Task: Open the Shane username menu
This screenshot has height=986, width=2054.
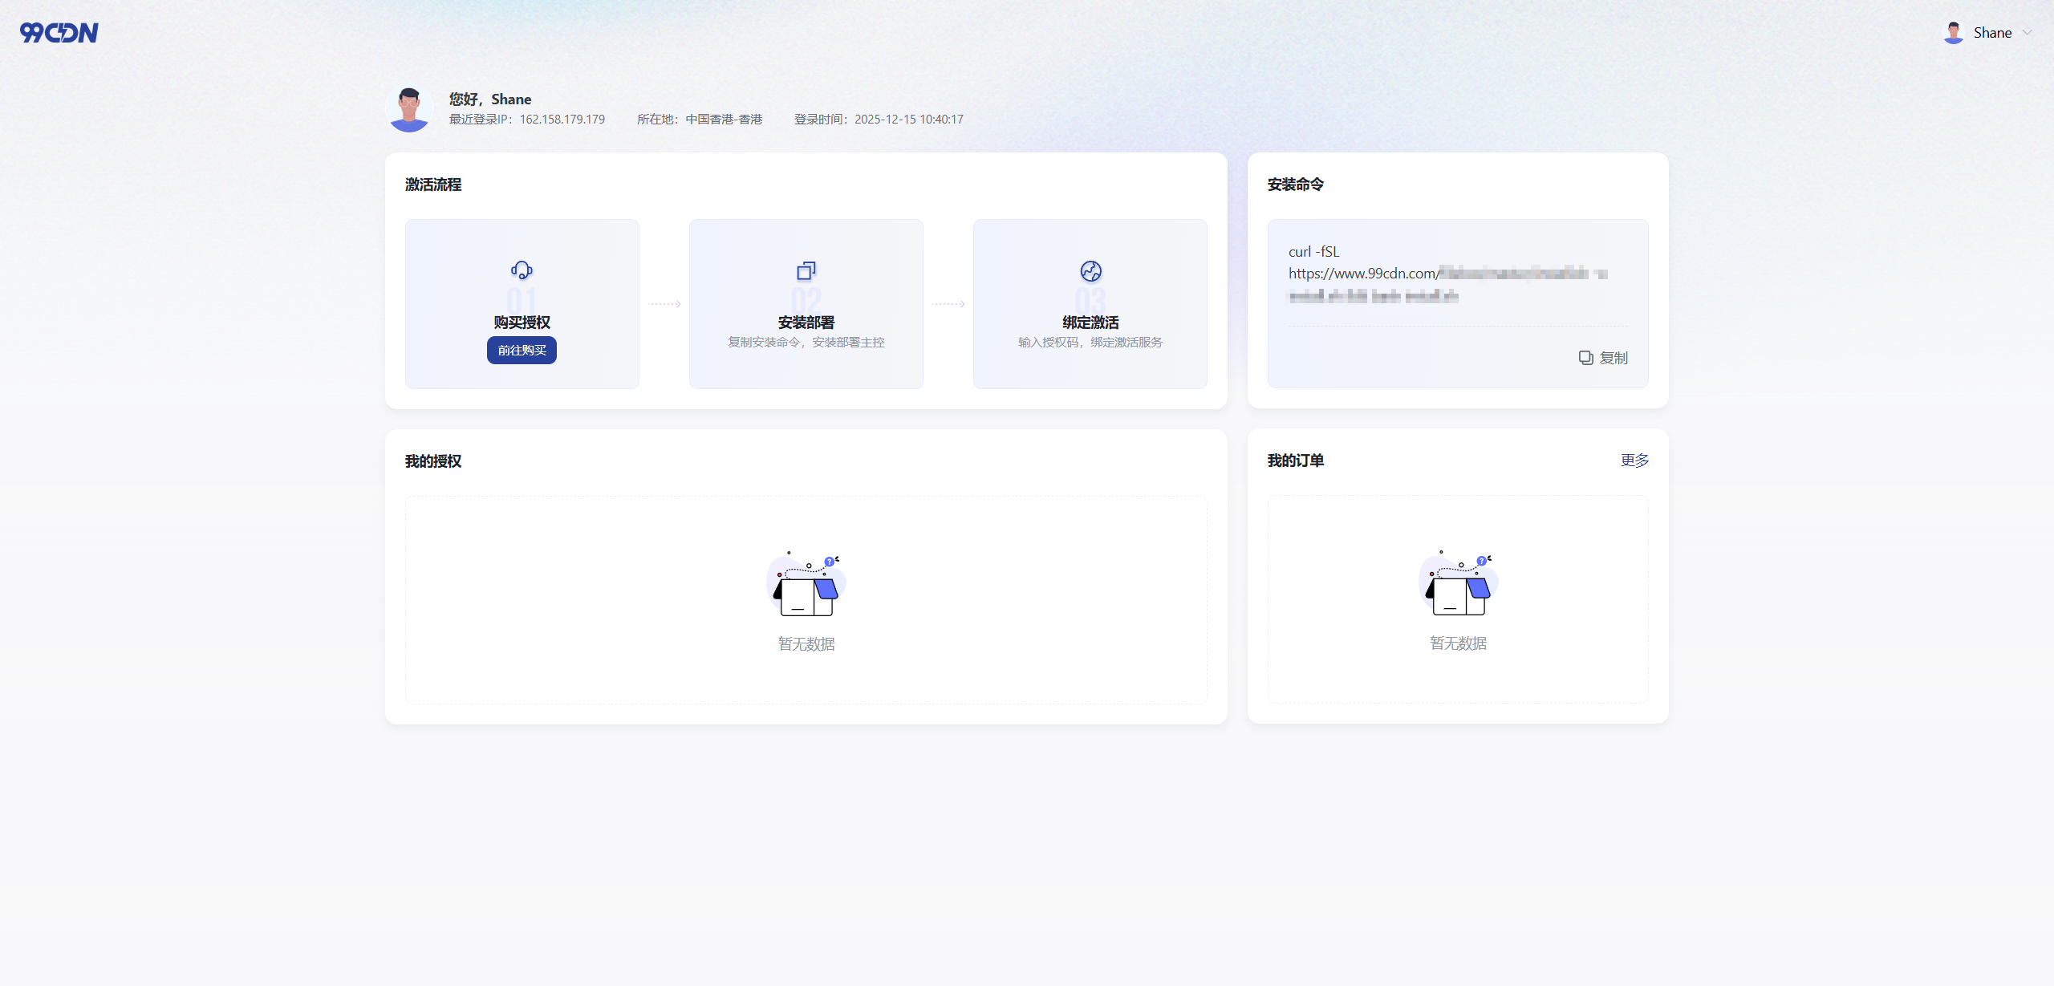Action: pyautogui.click(x=1992, y=33)
